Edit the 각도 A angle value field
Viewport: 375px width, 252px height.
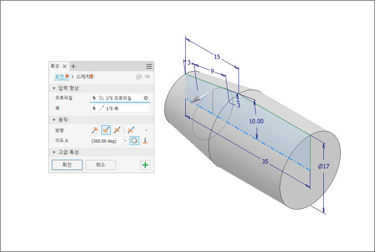coord(106,141)
